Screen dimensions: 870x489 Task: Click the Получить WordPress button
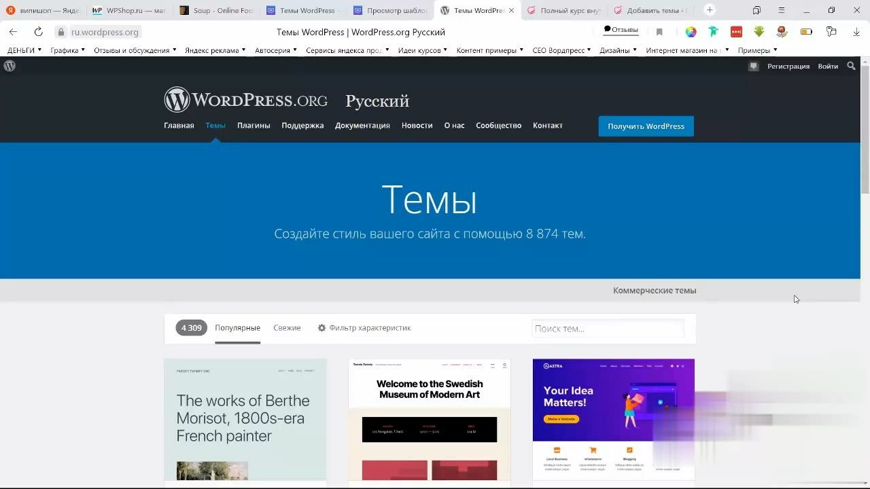point(646,126)
